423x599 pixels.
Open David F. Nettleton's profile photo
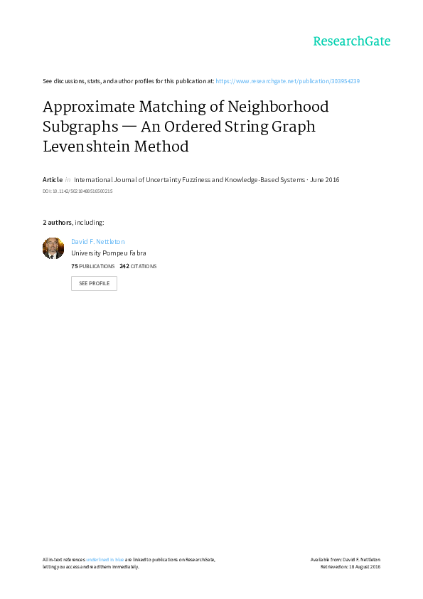point(53,248)
